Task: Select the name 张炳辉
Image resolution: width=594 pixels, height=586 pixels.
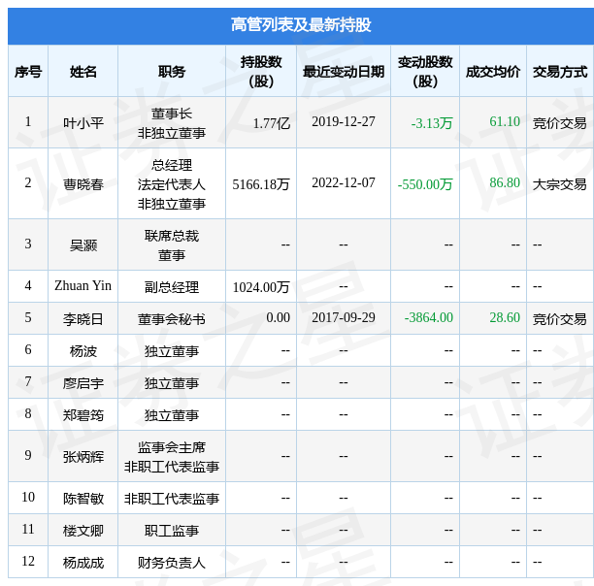Action: pyautogui.click(x=82, y=457)
